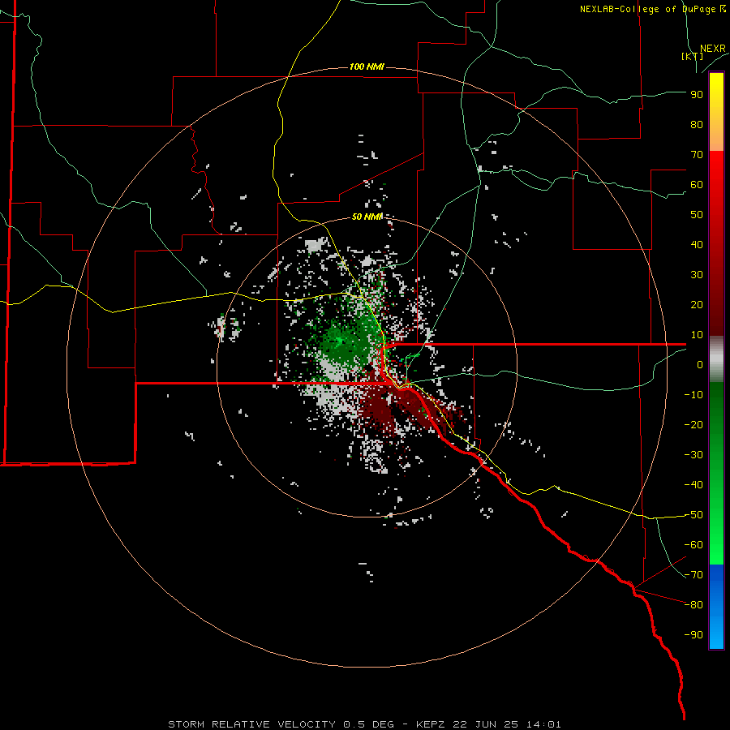Click the [KT] units label above color bar
The height and width of the screenshot is (730, 730).
click(x=692, y=56)
